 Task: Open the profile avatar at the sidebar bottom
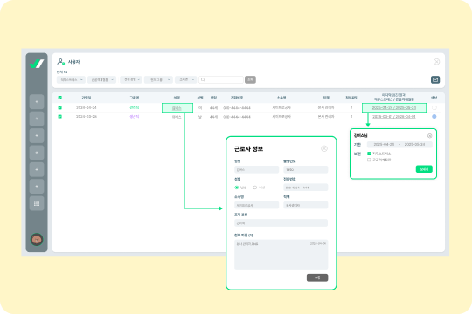37,240
